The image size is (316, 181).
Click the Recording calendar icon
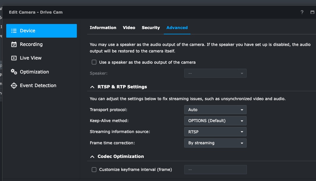coord(14,44)
